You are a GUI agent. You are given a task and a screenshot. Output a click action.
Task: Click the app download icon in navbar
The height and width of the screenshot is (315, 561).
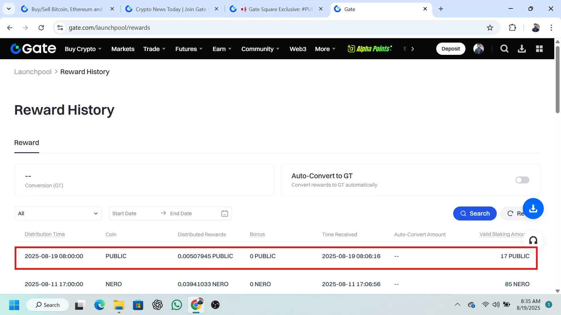pyautogui.click(x=522, y=49)
